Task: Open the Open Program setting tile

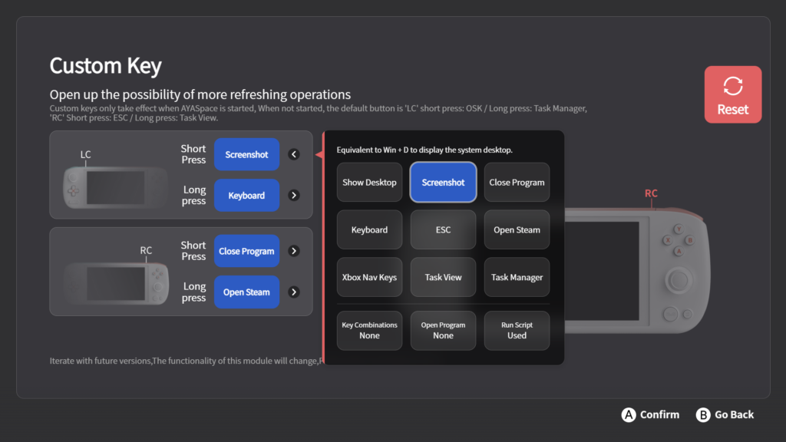Action: point(443,331)
